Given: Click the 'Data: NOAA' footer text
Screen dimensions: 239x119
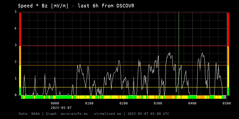Looking at the screenshot, I should click(29, 114).
